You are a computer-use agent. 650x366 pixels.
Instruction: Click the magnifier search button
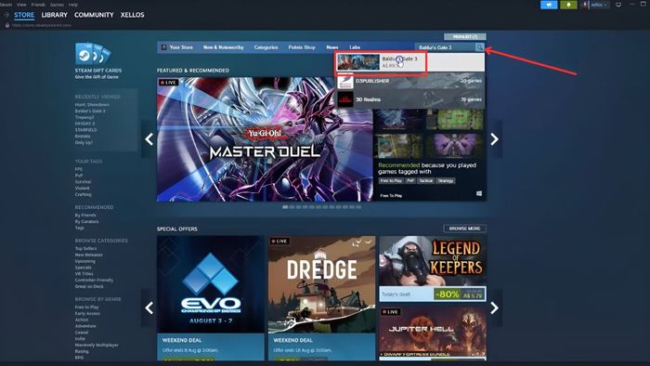480,47
